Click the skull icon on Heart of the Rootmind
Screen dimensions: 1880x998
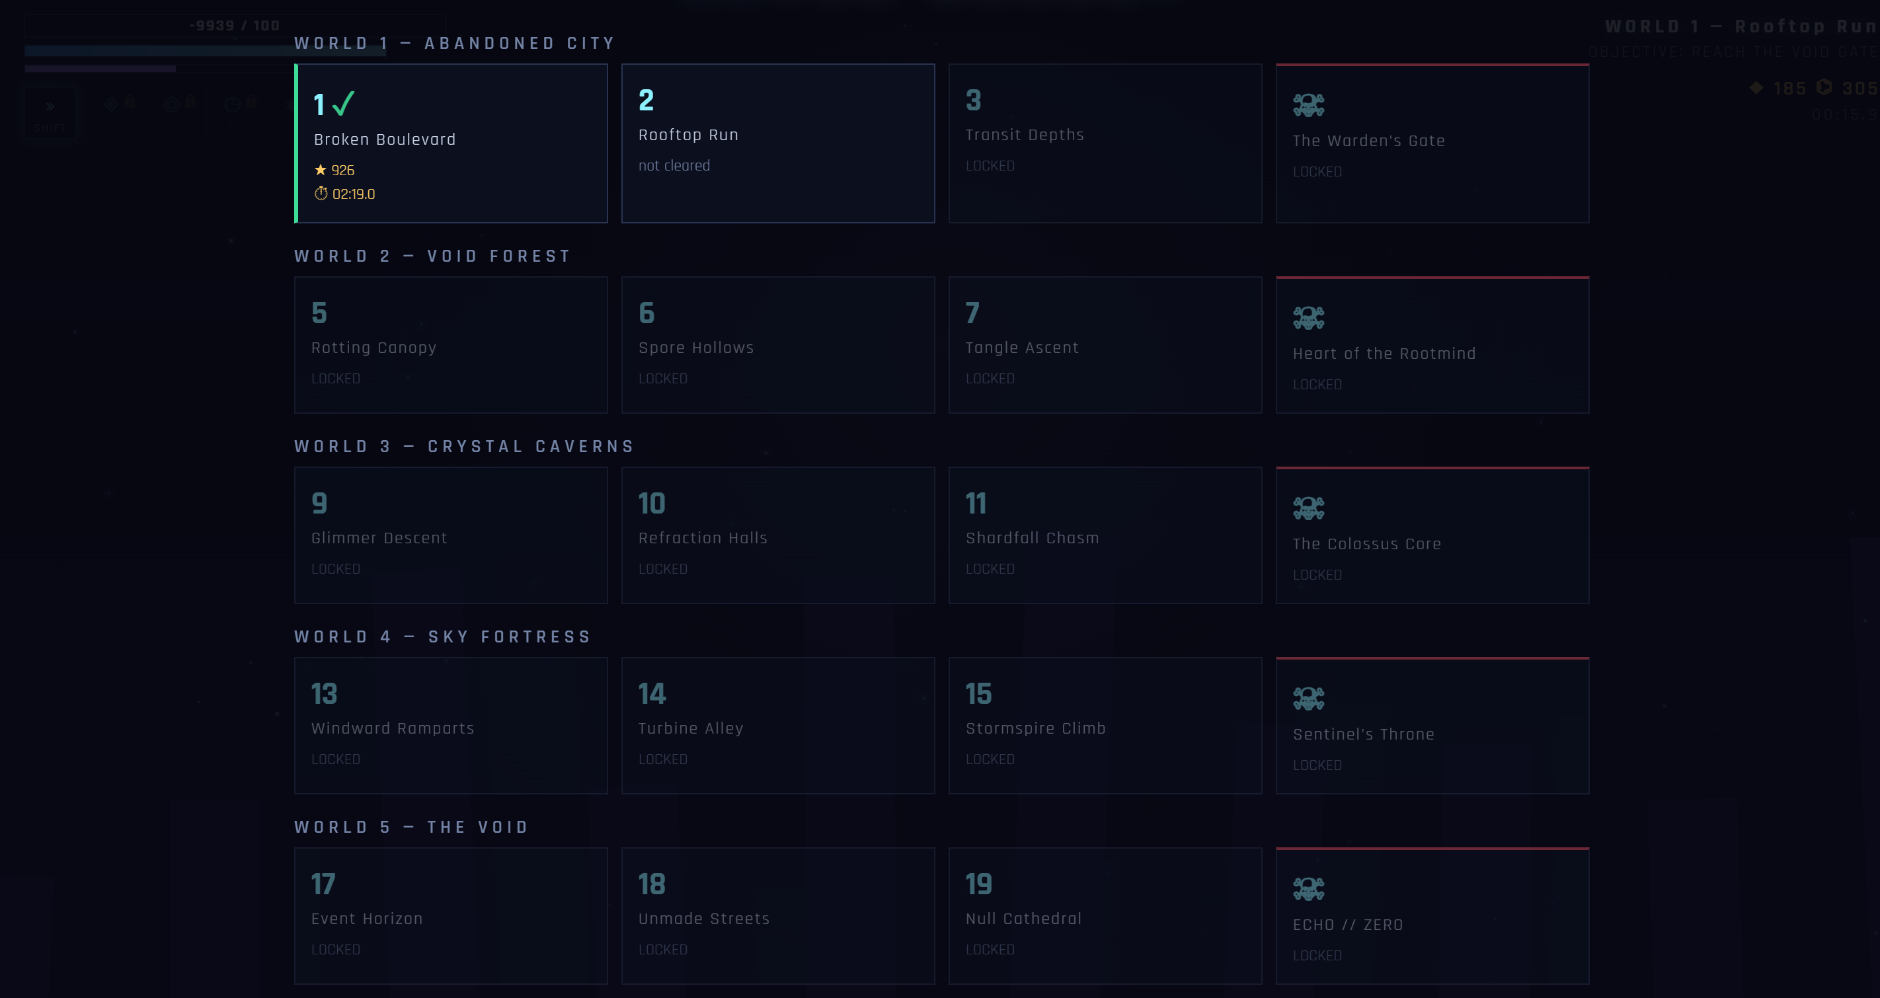[x=1309, y=318]
